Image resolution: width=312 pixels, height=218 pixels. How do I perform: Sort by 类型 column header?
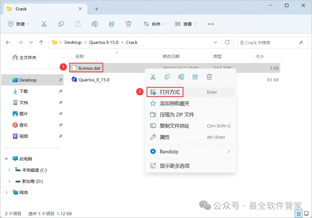[x=217, y=57]
